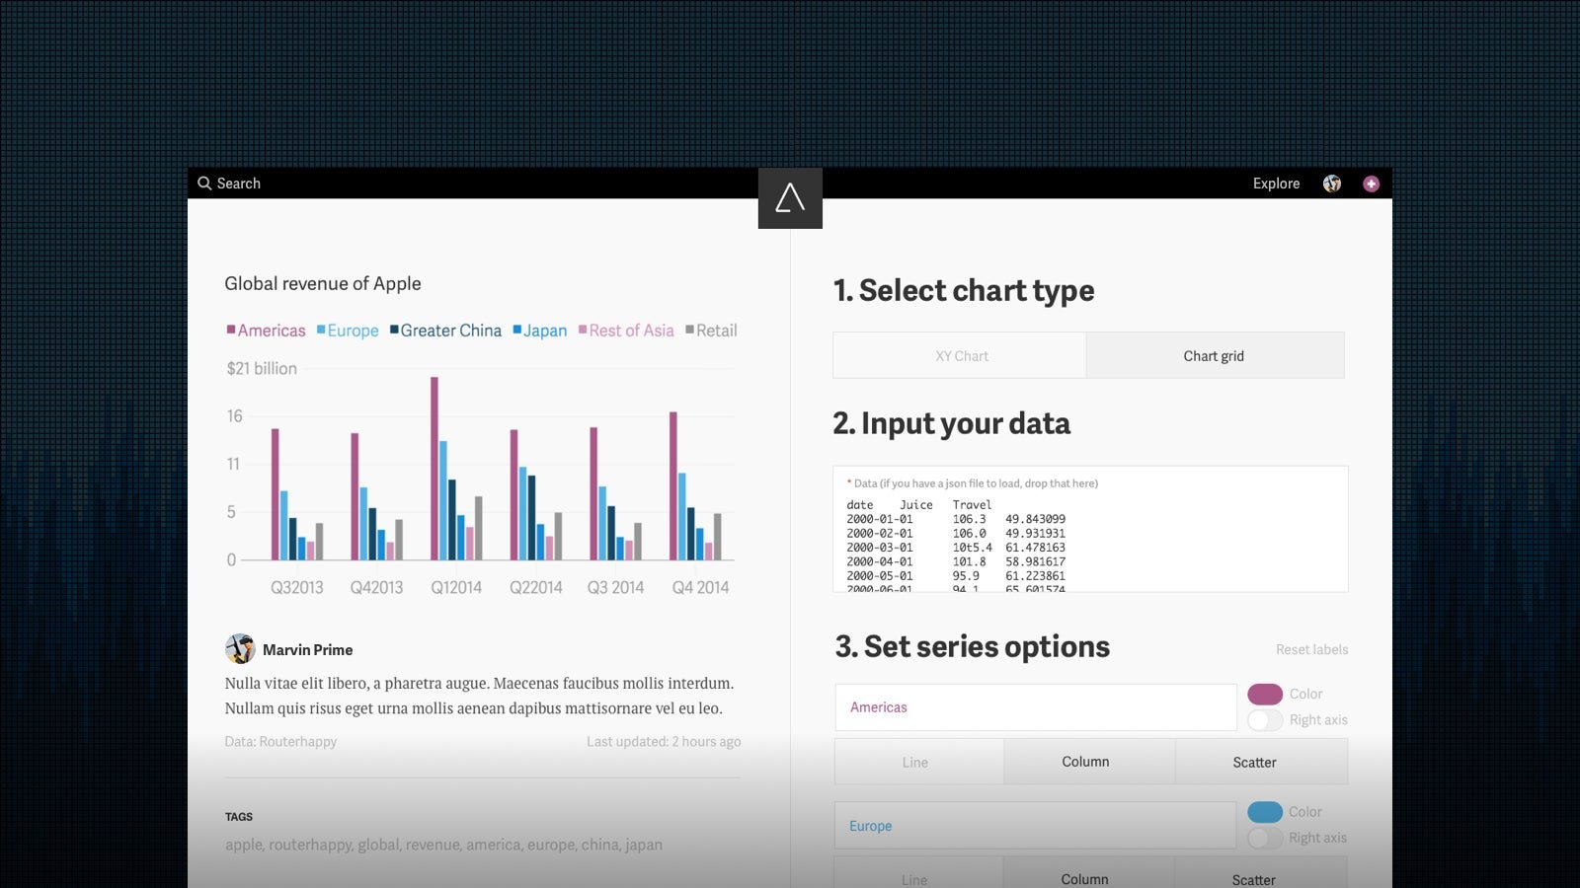The height and width of the screenshot is (888, 1580).
Task: Click Japan legend item
Action: (x=540, y=331)
